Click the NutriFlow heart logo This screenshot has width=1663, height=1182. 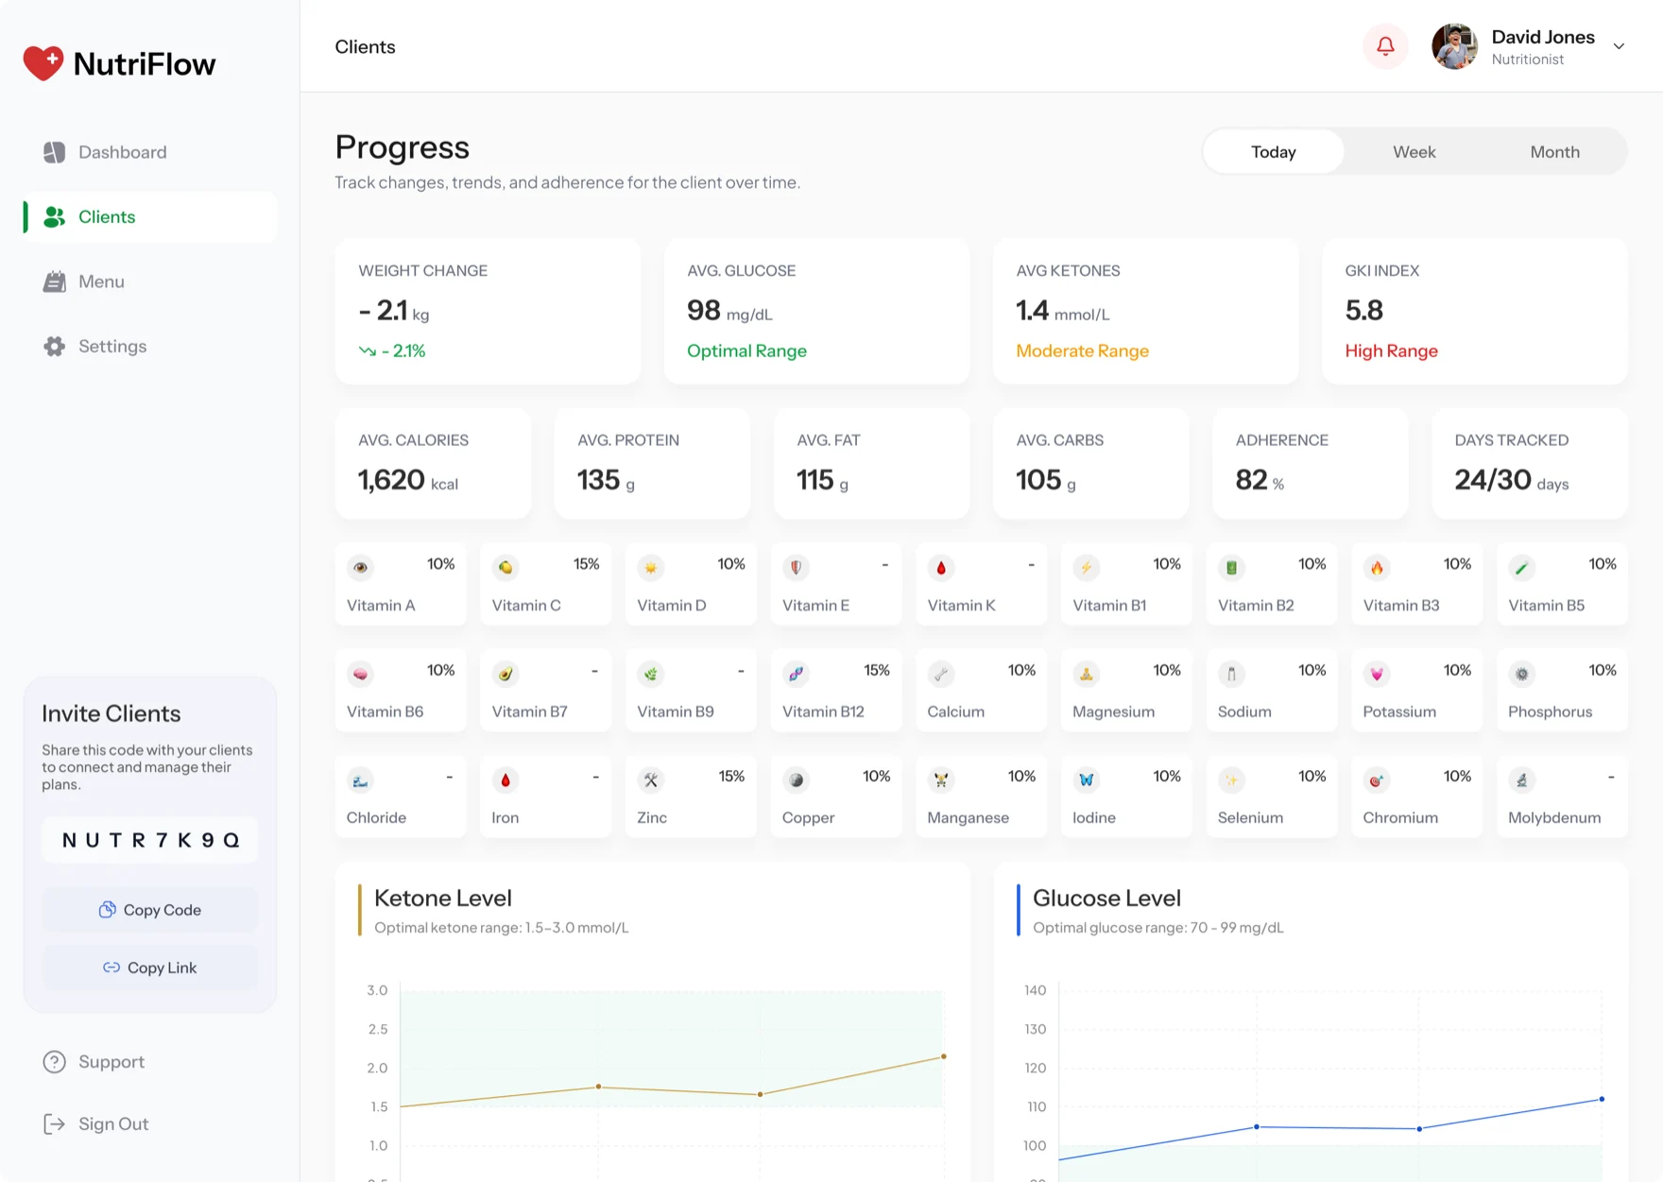43,63
